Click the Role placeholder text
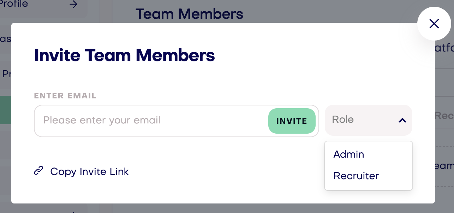Image resolution: width=454 pixels, height=213 pixels. click(343, 120)
